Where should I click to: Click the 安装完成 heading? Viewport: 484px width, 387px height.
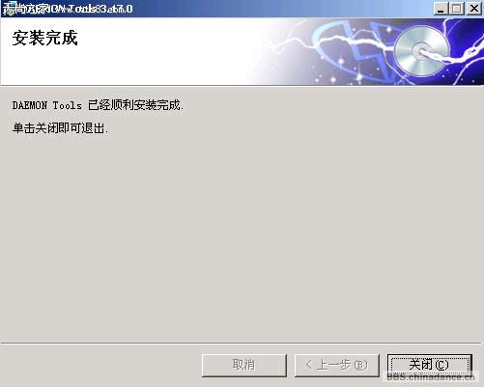(45, 38)
